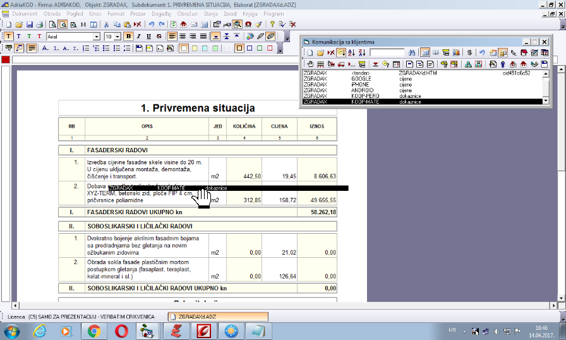Select the ANDROID cijene row
The height and width of the screenshot is (340, 566).
[x=423, y=90]
